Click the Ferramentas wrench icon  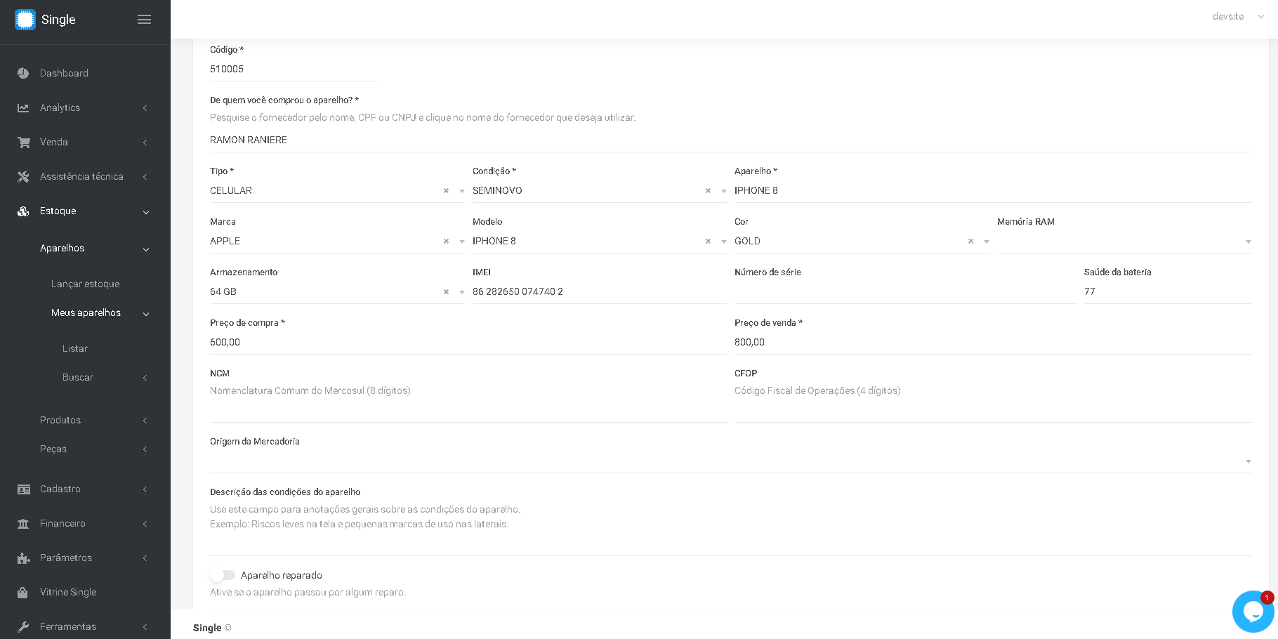coord(23,626)
